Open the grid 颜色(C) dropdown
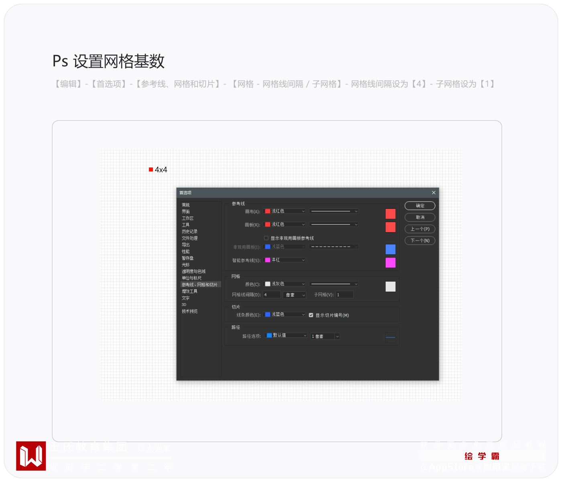The image size is (562, 482). click(285, 284)
